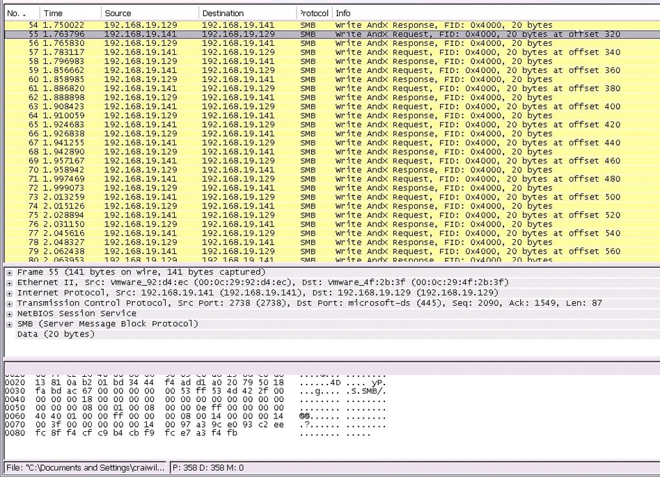This screenshot has width=660, height=477.
Task: Select packet number 72 in the list
Action: point(332,188)
